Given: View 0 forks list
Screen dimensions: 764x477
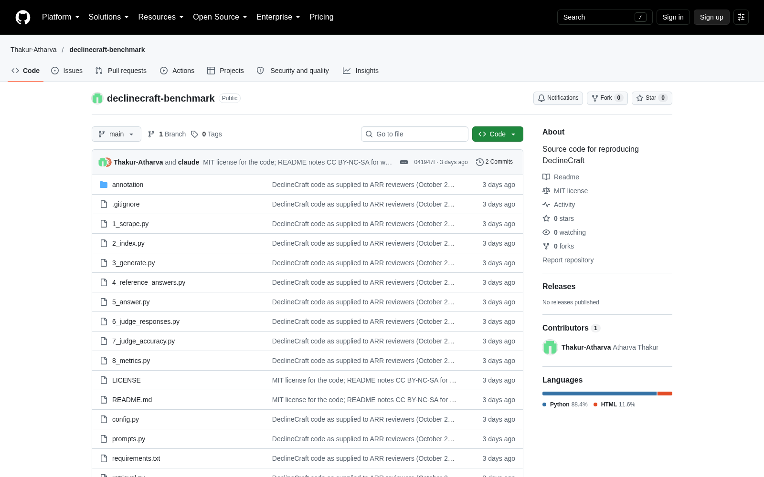Looking at the screenshot, I should 558,246.
